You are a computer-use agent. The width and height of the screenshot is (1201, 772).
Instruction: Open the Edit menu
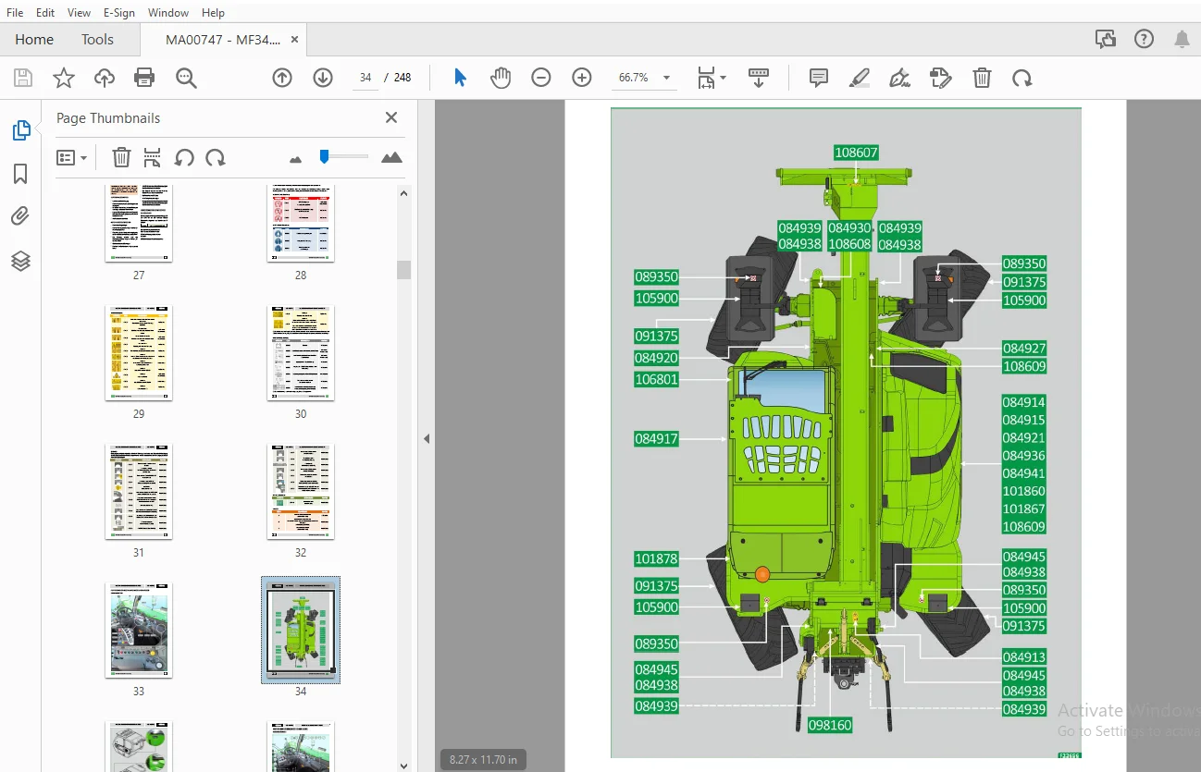pos(45,13)
